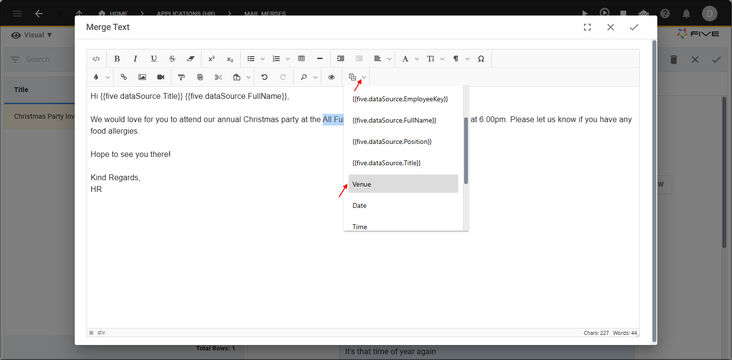Open text alignment dropdown arrow
732x360 pixels.
point(389,59)
